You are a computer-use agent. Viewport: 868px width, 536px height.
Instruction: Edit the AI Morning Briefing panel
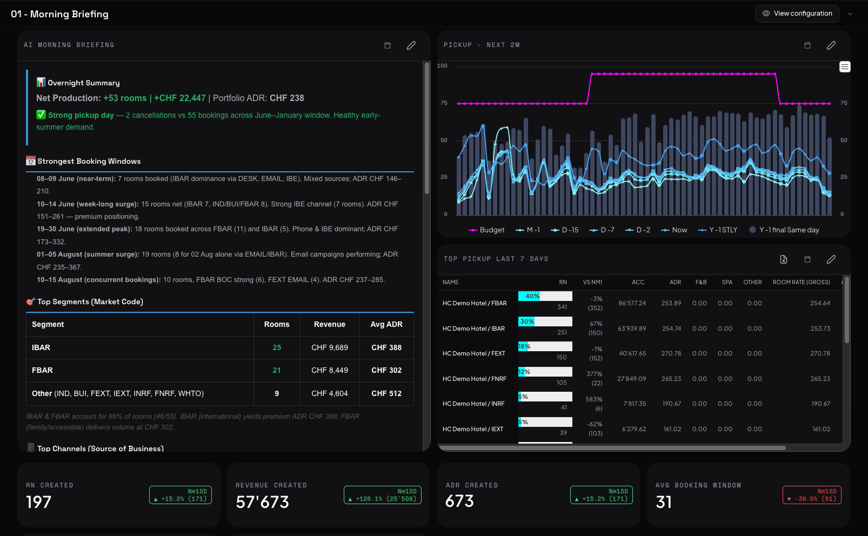point(411,45)
